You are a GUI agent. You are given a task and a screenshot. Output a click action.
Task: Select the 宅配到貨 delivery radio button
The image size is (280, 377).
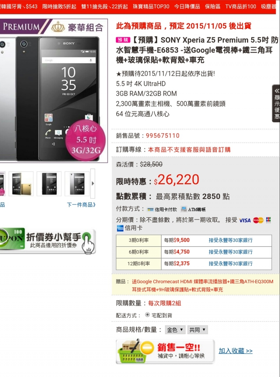(147, 315)
